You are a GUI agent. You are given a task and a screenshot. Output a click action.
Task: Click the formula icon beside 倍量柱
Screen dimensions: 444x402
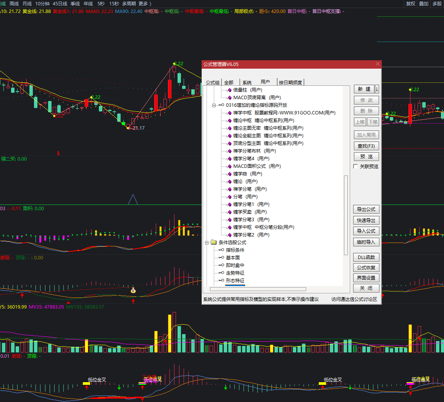coord(230,90)
